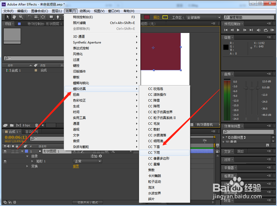Choose 碎片 effect
This screenshot has width=277, height=206.
(x=165, y=199)
